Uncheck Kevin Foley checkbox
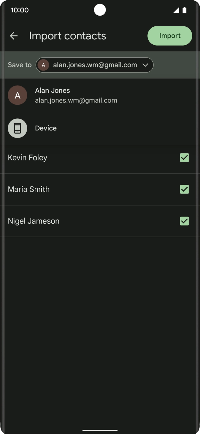The height and width of the screenshot is (434, 200). tap(184, 158)
